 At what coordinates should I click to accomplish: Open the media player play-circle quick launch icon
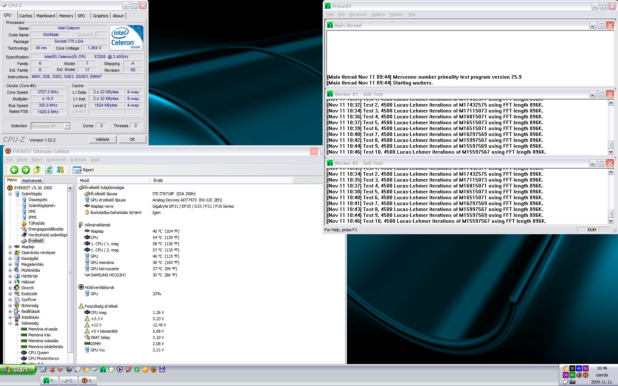120,369
